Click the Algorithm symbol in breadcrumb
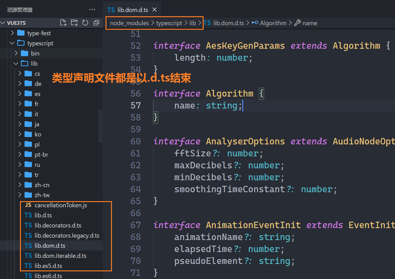Image resolution: width=395 pixels, height=279 pixels. click(x=273, y=23)
